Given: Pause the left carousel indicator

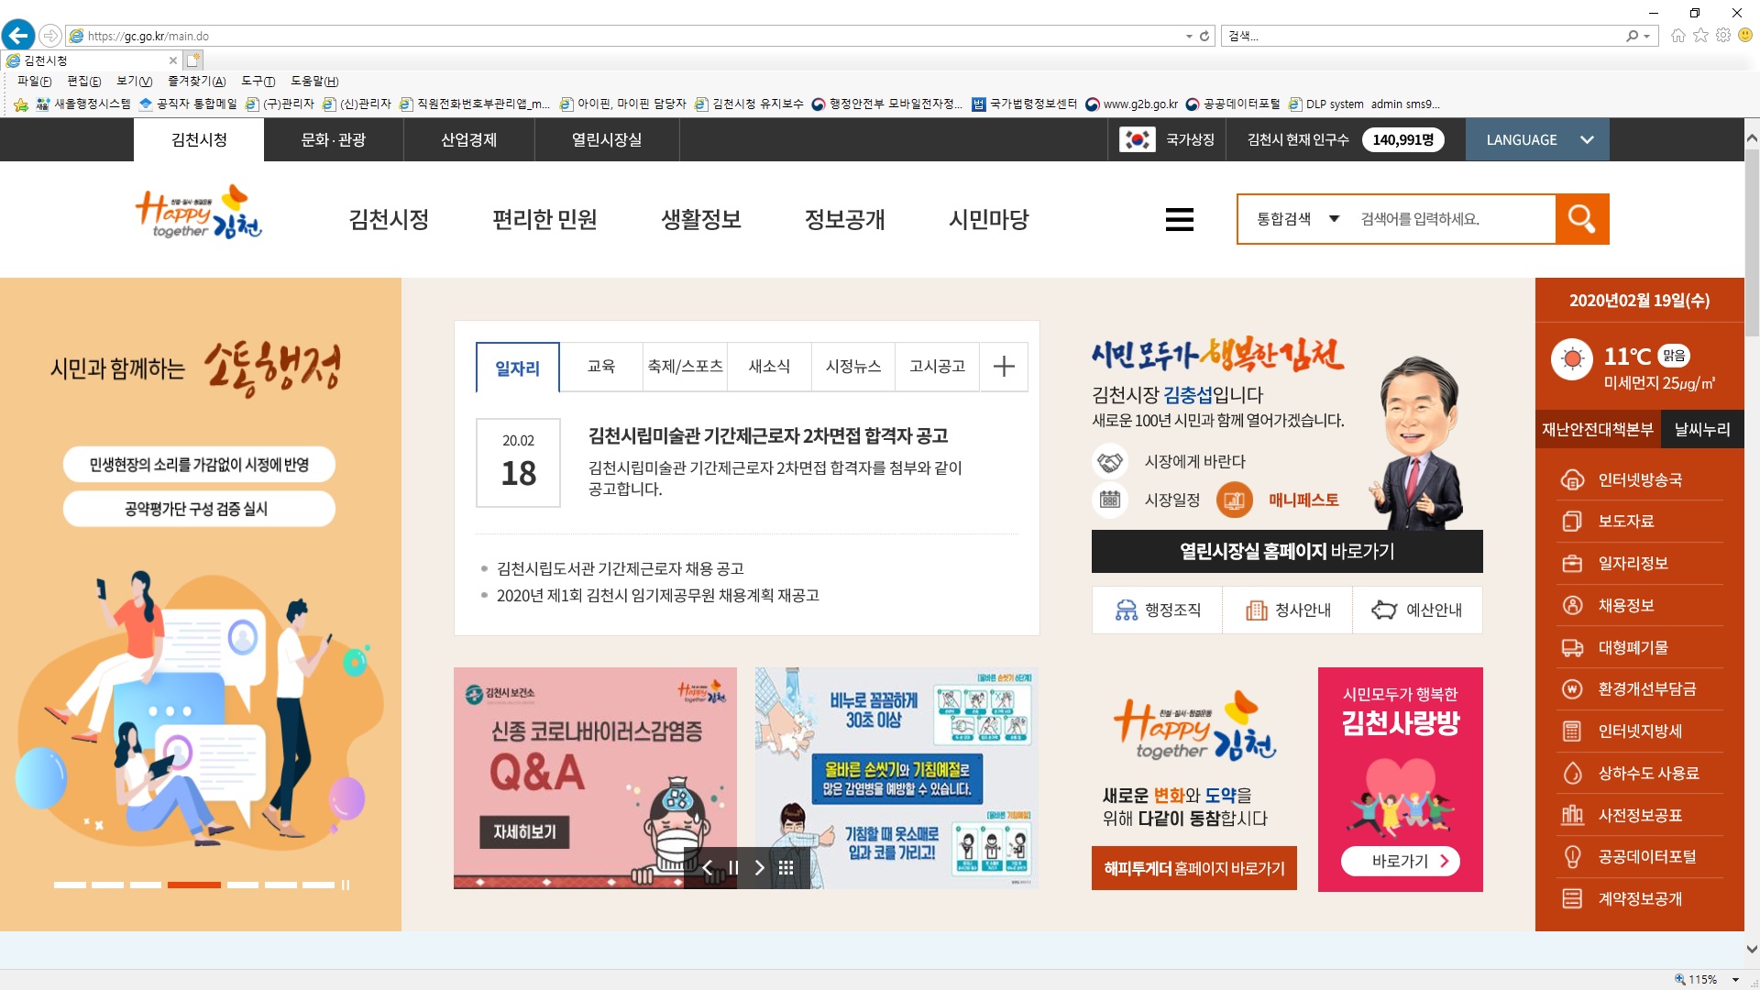Looking at the screenshot, I should 346,885.
